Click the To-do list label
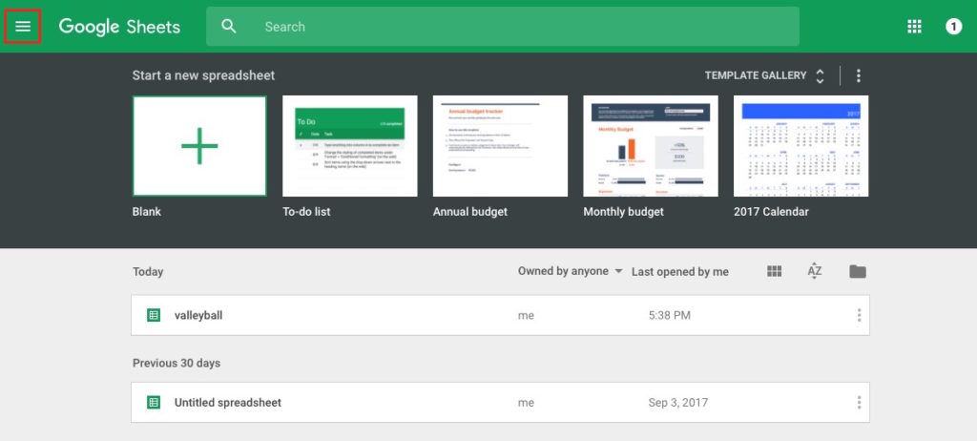This screenshot has height=441, width=977. (306, 212)
